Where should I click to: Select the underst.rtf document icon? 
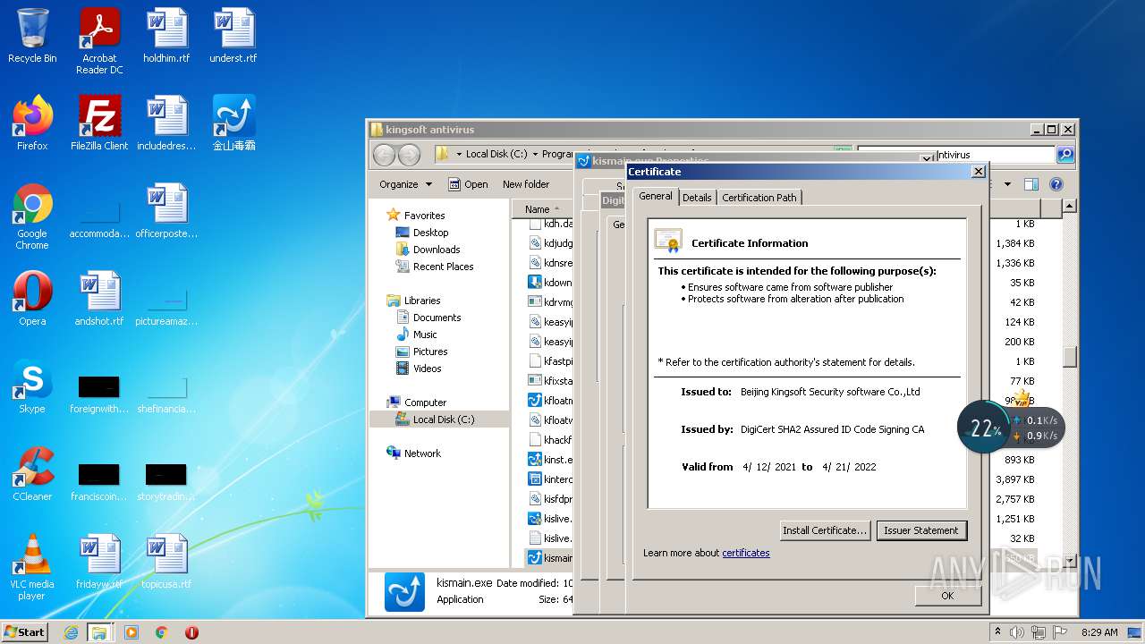233,36
